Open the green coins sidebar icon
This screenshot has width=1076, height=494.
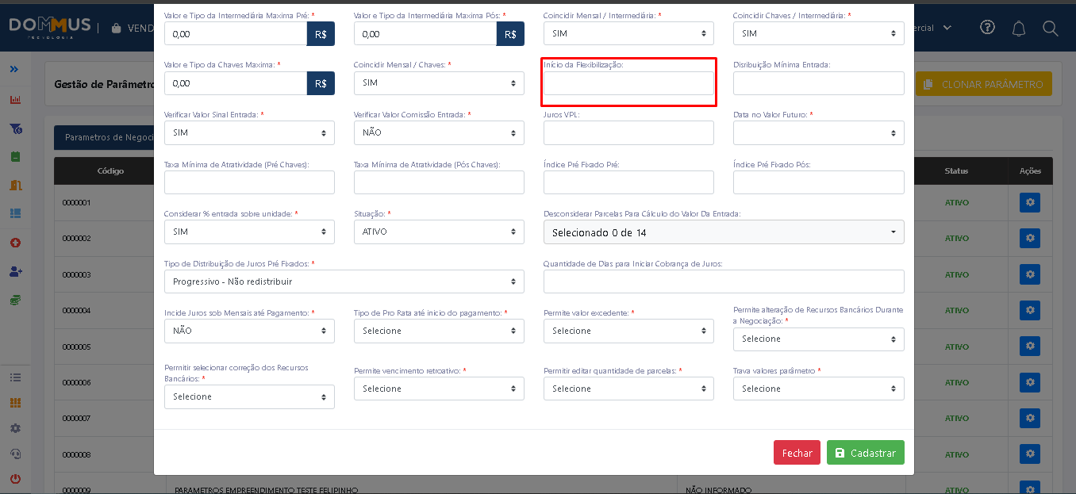pos(14,300)
